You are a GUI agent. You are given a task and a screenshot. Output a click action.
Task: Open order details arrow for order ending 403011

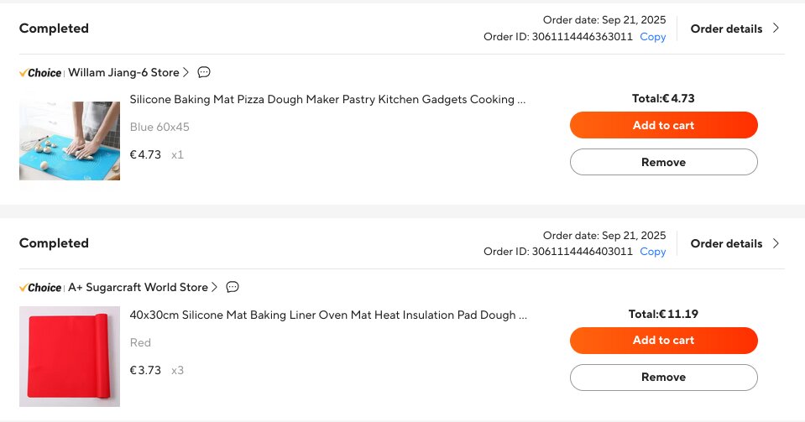tap(776, 243)
